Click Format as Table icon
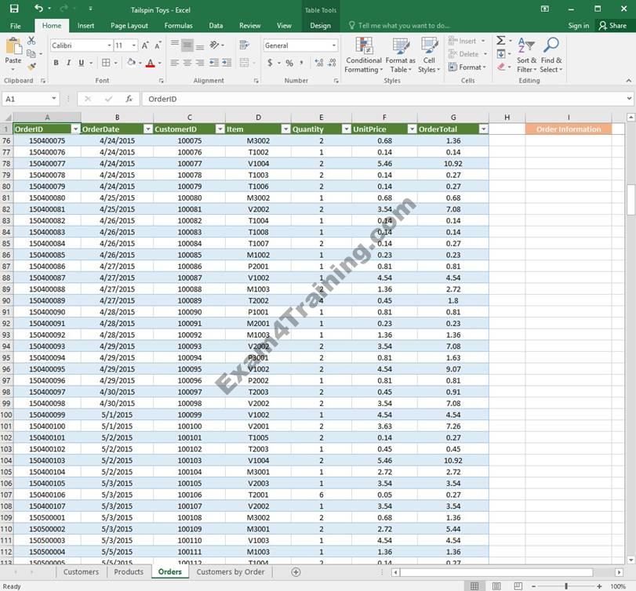 400,55
